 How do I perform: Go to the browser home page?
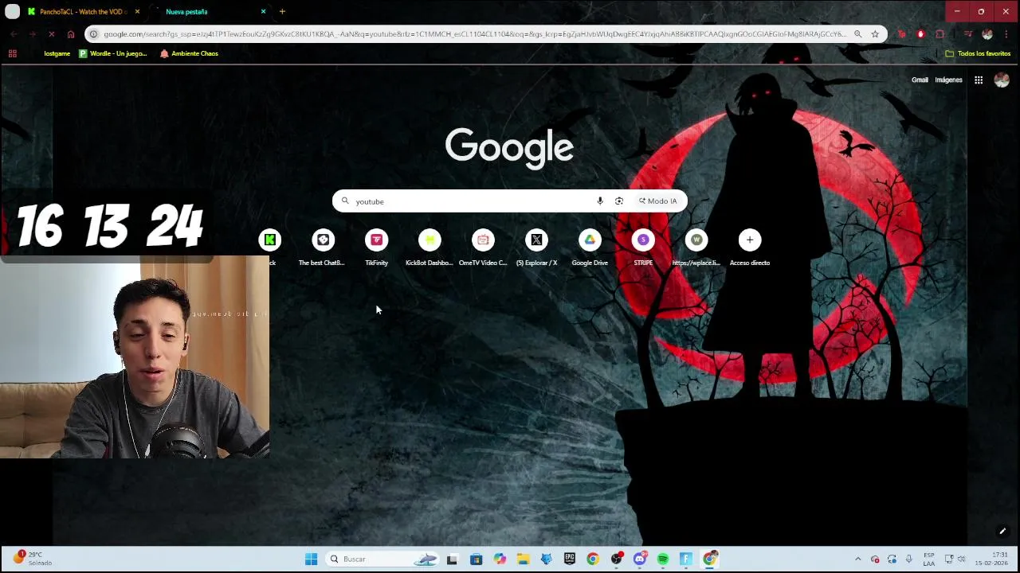click(71, 34)
